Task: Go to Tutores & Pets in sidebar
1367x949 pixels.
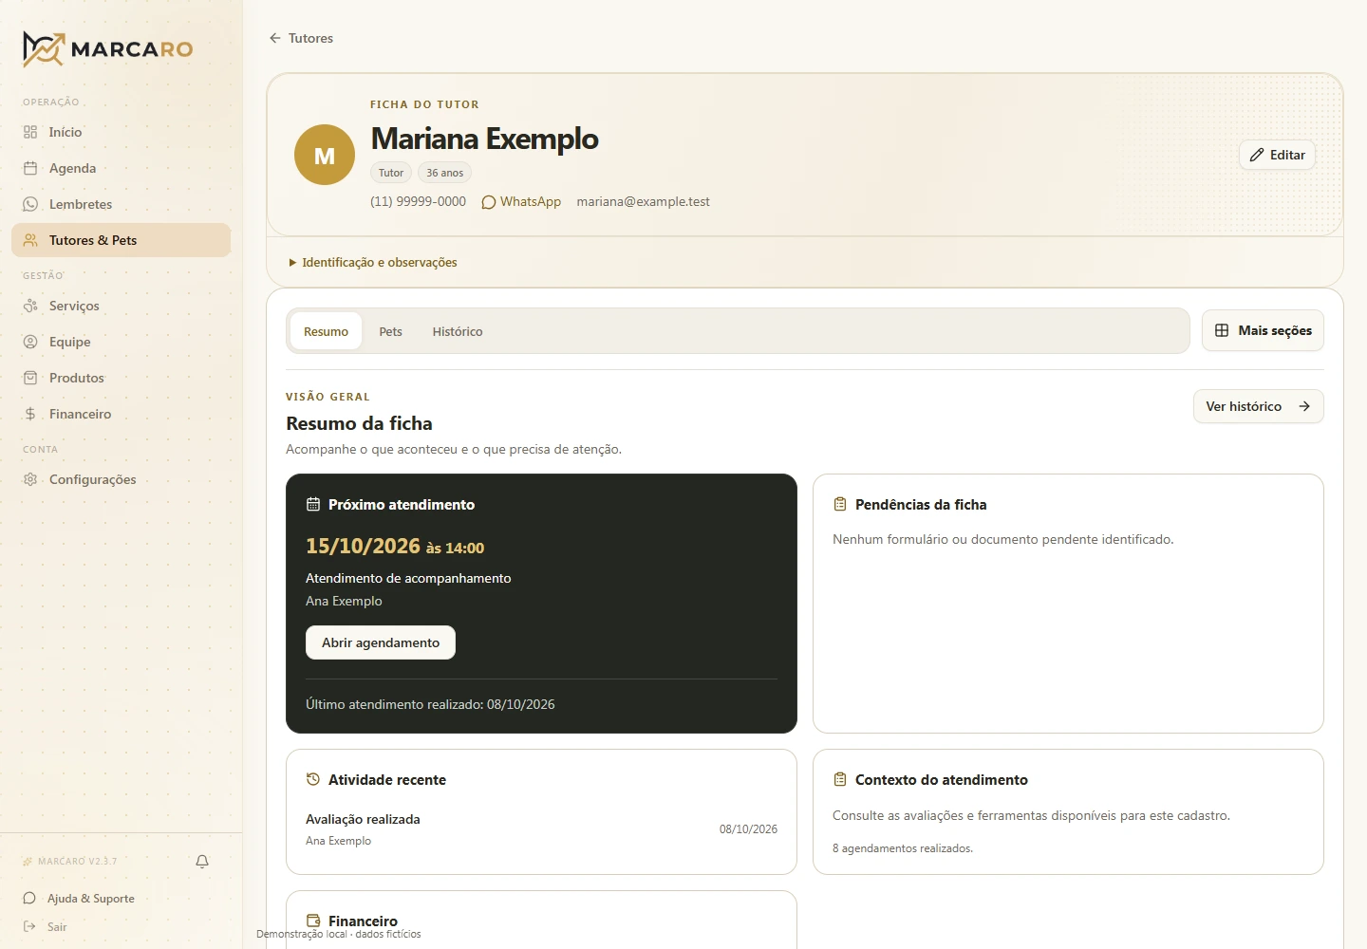Action: [121, 240]
